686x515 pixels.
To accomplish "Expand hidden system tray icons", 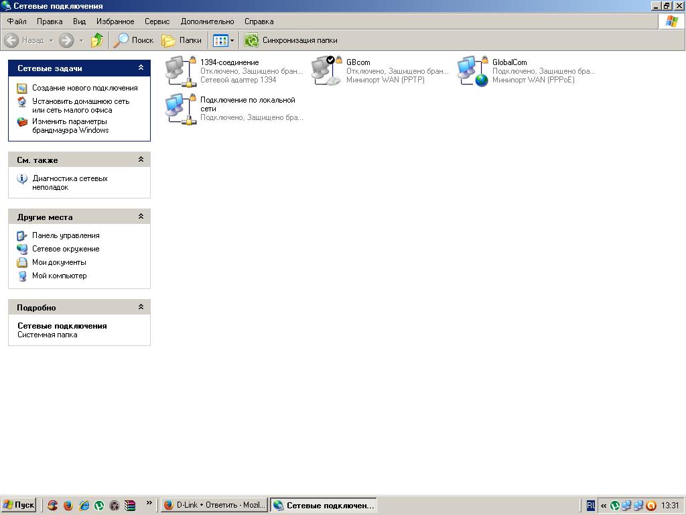I will (x=604, y=506).
